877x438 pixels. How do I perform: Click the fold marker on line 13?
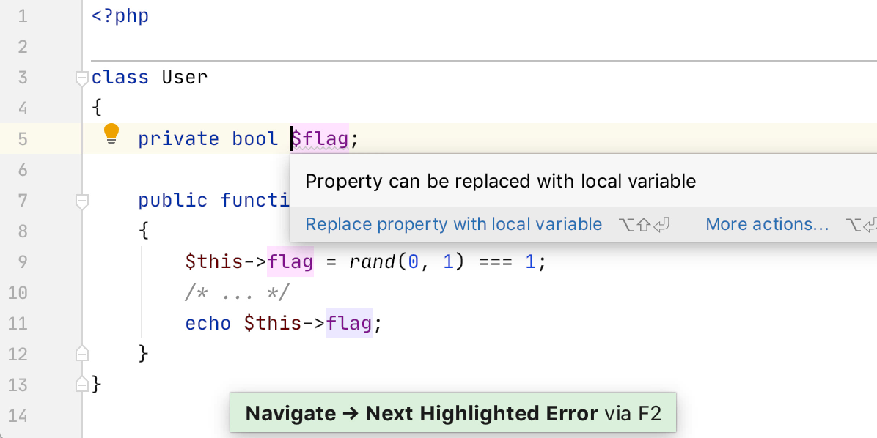point(81,384)
